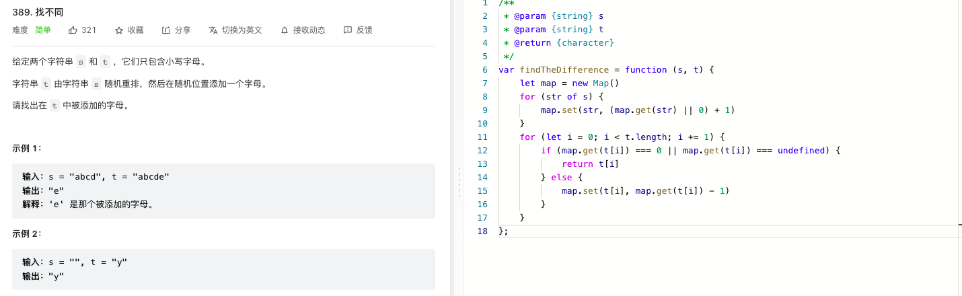This screenshot has height=296, width=962.
Task: Click the problem title 389. 找不同
Action: [x=38, y=12]
